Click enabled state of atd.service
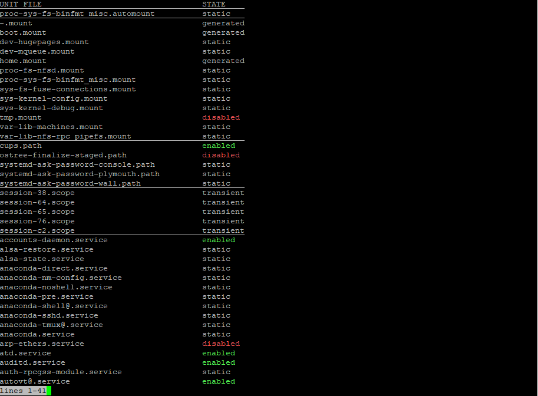 tap(219, 354)
